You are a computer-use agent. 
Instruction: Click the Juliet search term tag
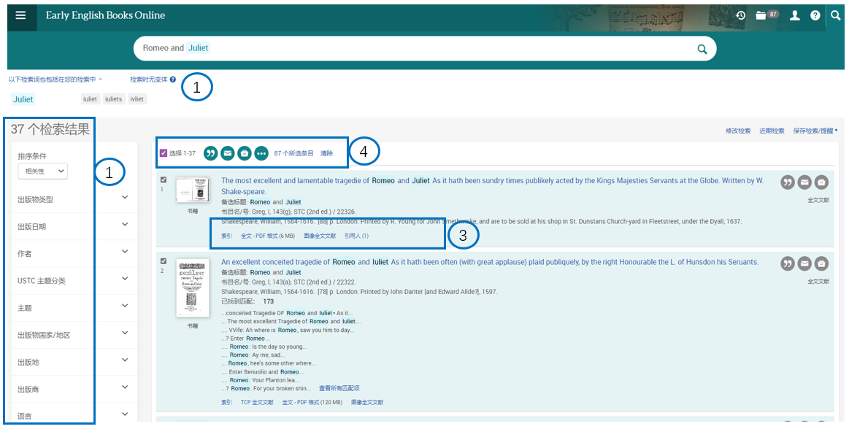23,99
